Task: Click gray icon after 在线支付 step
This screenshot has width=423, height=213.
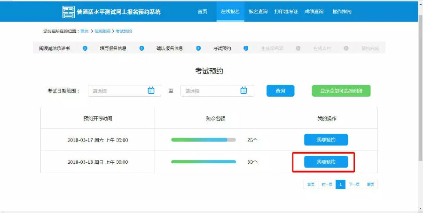Action: (x=346, y=48)
